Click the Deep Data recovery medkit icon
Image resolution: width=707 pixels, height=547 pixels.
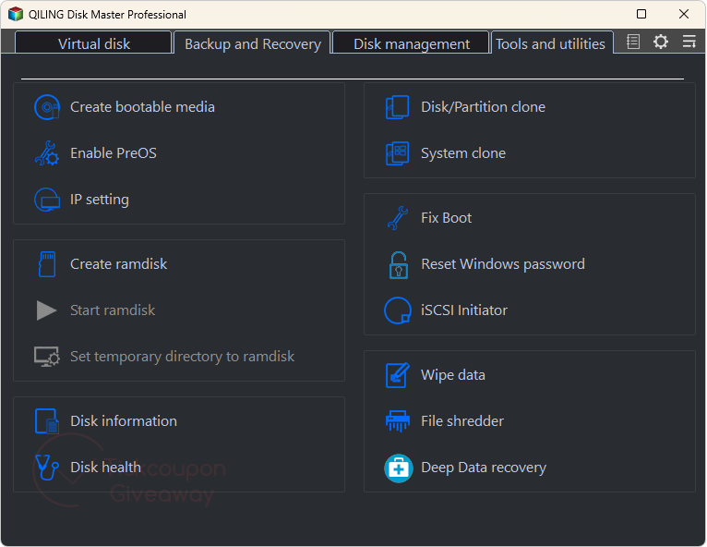coord(398,468)
